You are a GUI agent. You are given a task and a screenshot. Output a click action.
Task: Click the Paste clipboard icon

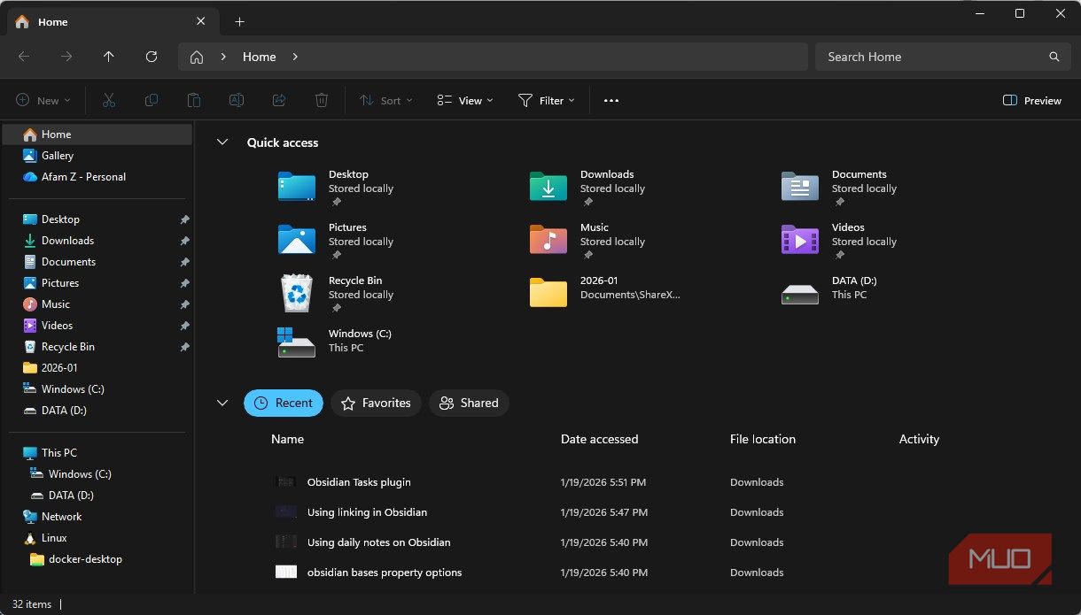194,101
